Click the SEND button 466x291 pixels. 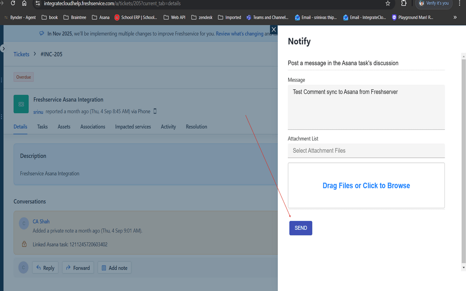(x=301, y=228)
